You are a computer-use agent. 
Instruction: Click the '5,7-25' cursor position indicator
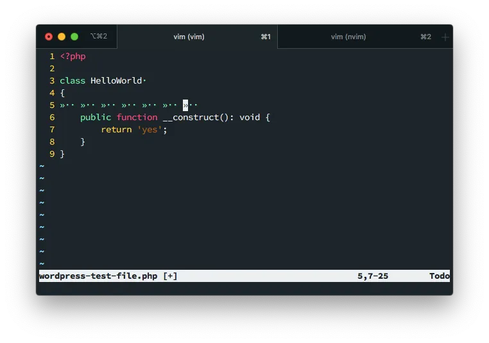[x=373, y=276]
